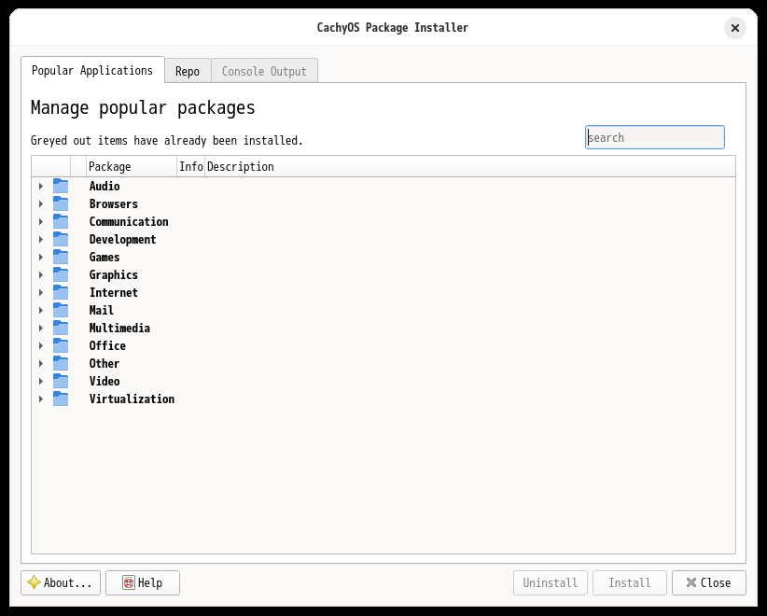The height and width of the screenshot is (616, 767).
Task: Click the Graphics folder icon
Action: pyautogui.click(x=61, y=274)
